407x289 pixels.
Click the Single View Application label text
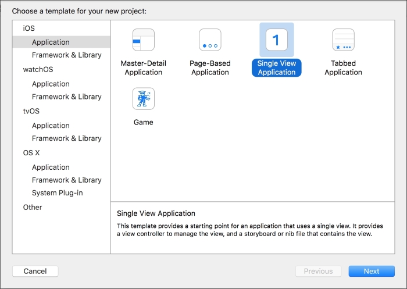(277, 68)
